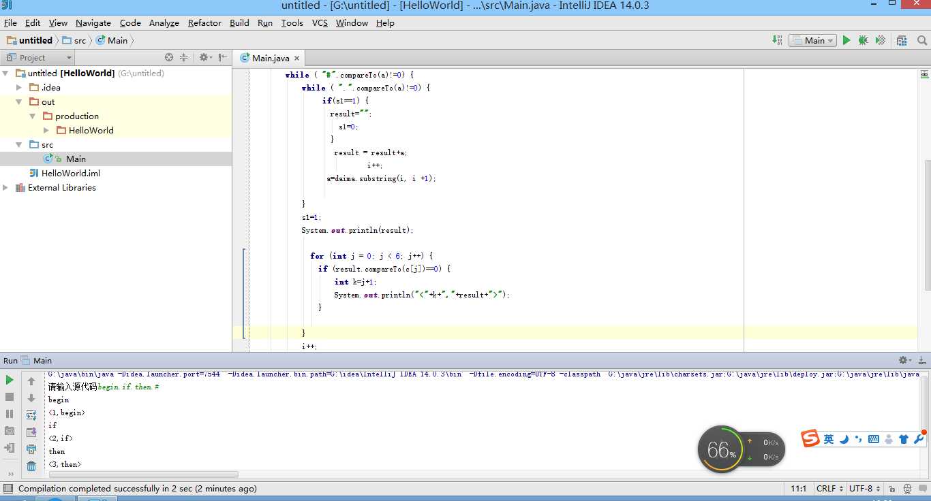931x501 pixels.
Task: Click the scroll from source target icon
Action: (x=169, y=57)
